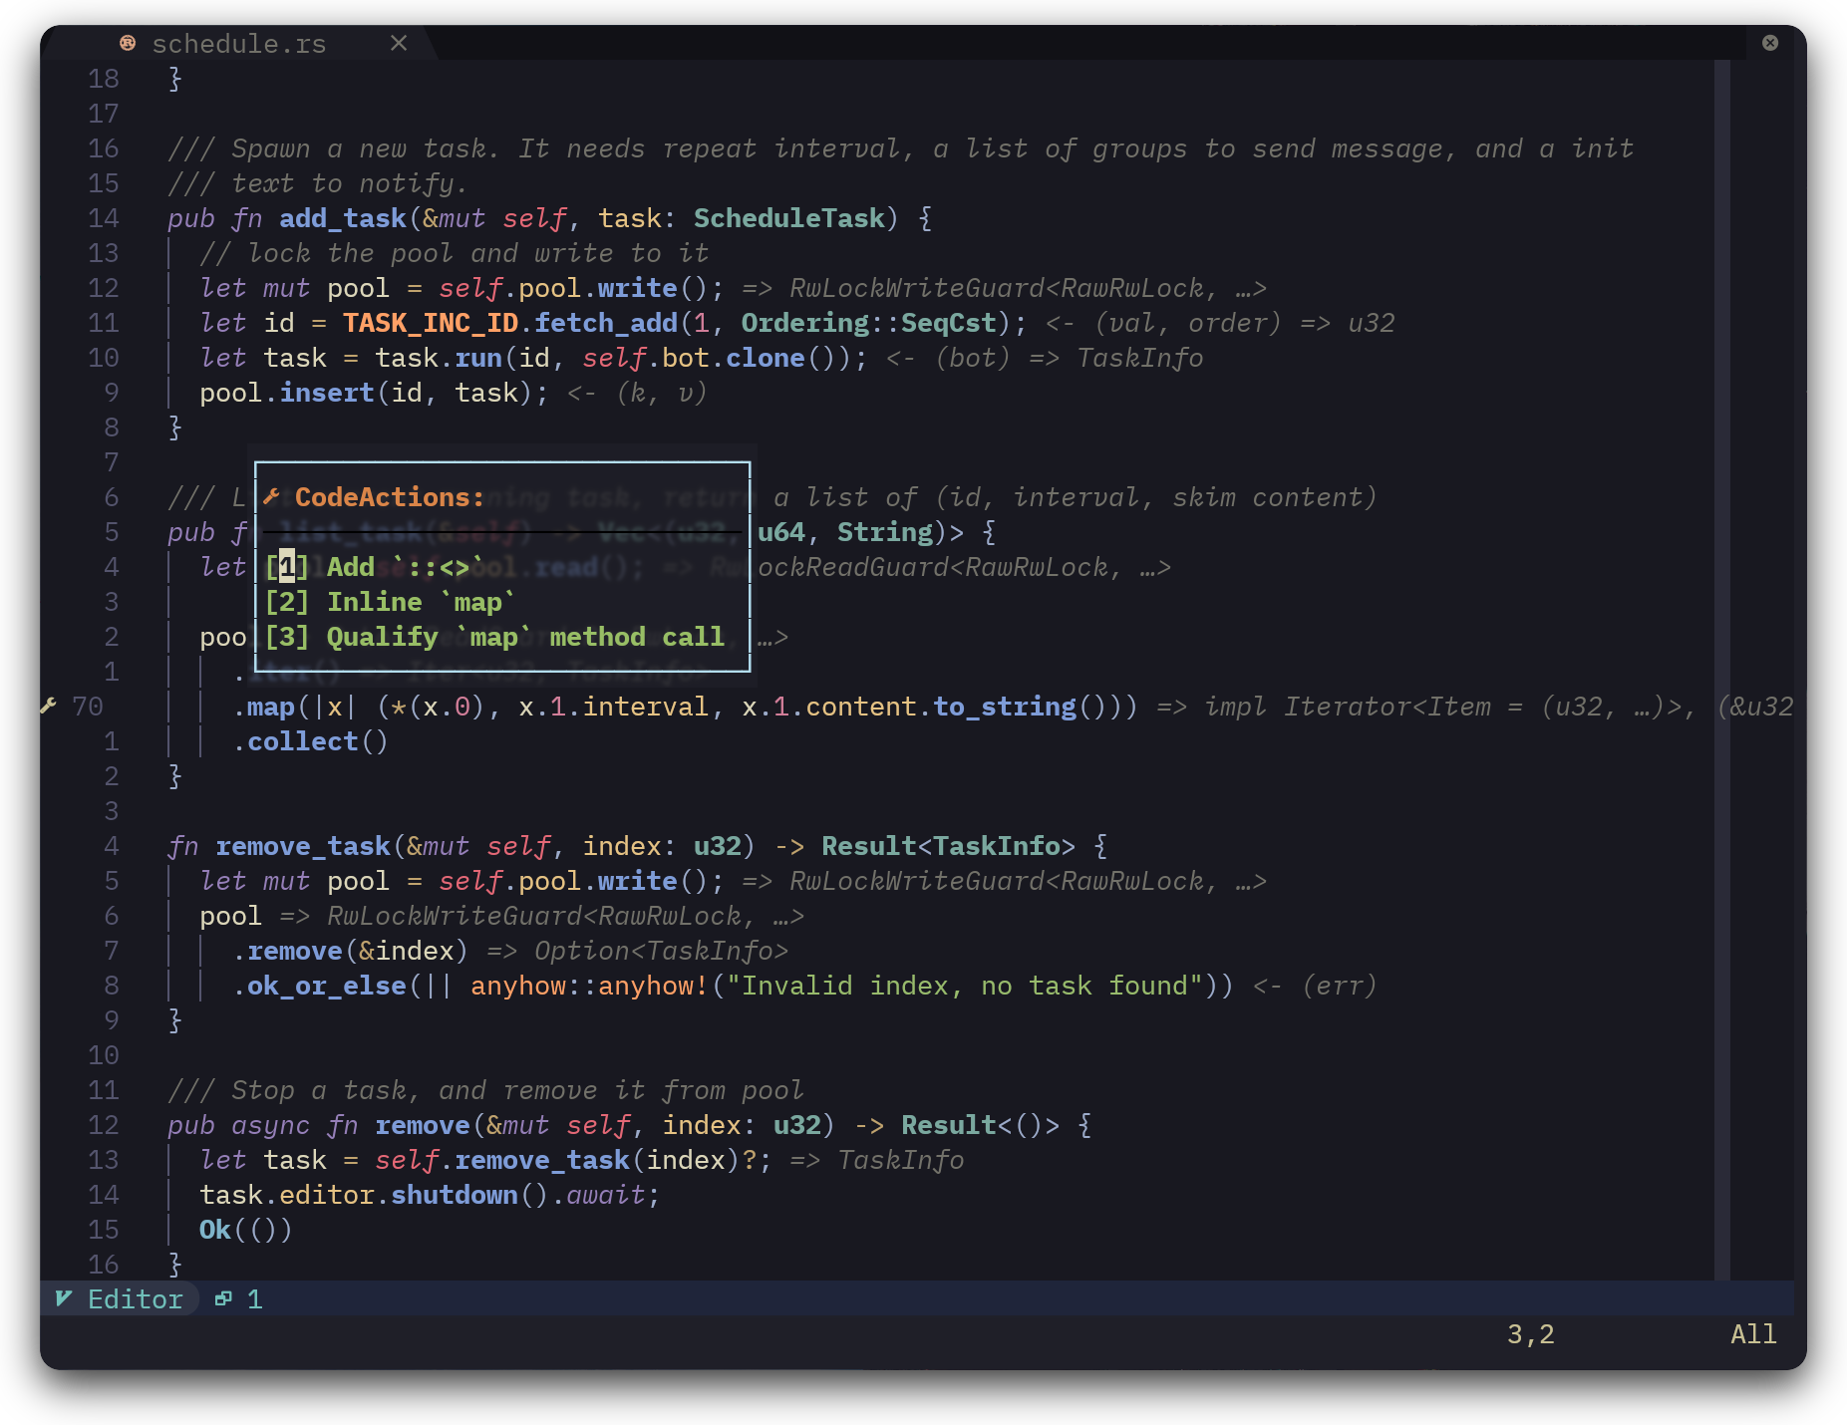1847x1425 pixels.
Task: Click the Option<TaskInfo> inlay hint
Action: click(662, 951)
